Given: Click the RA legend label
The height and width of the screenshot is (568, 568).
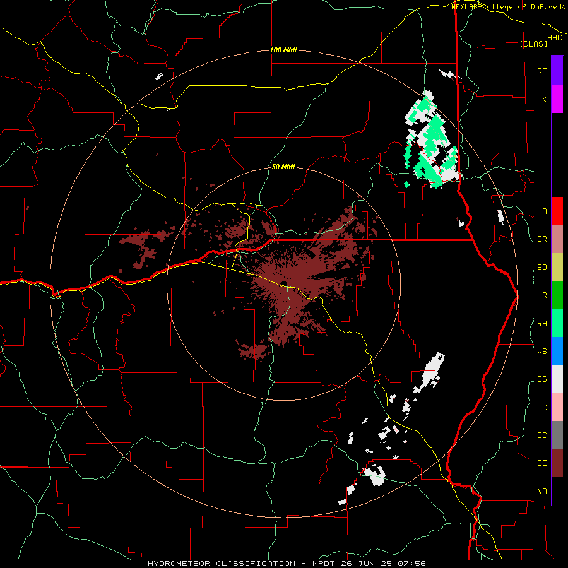Looking at the screenshot, I should pyautogui.click(x=541, y=324).
